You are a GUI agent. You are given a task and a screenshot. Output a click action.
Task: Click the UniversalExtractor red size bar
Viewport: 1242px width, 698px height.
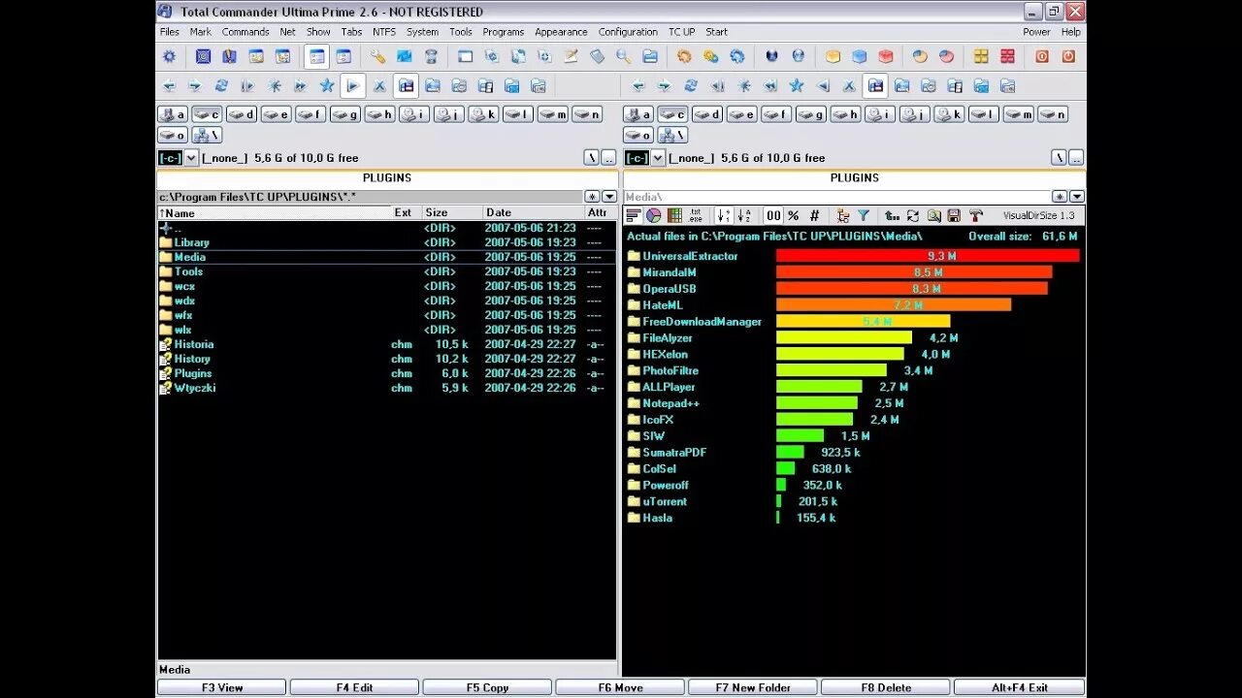(928, 256)
